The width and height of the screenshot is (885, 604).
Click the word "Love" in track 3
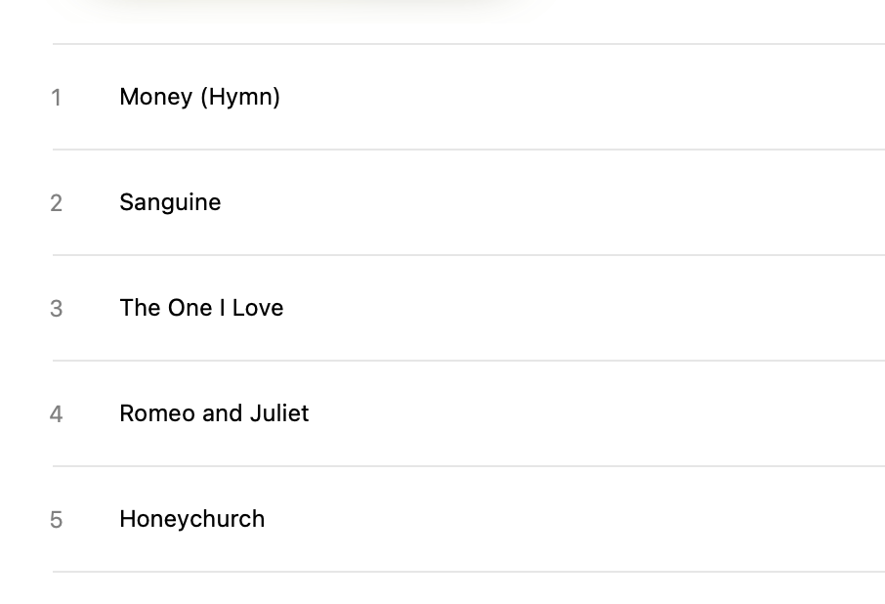pyautogui.click(x=258, y=308)
